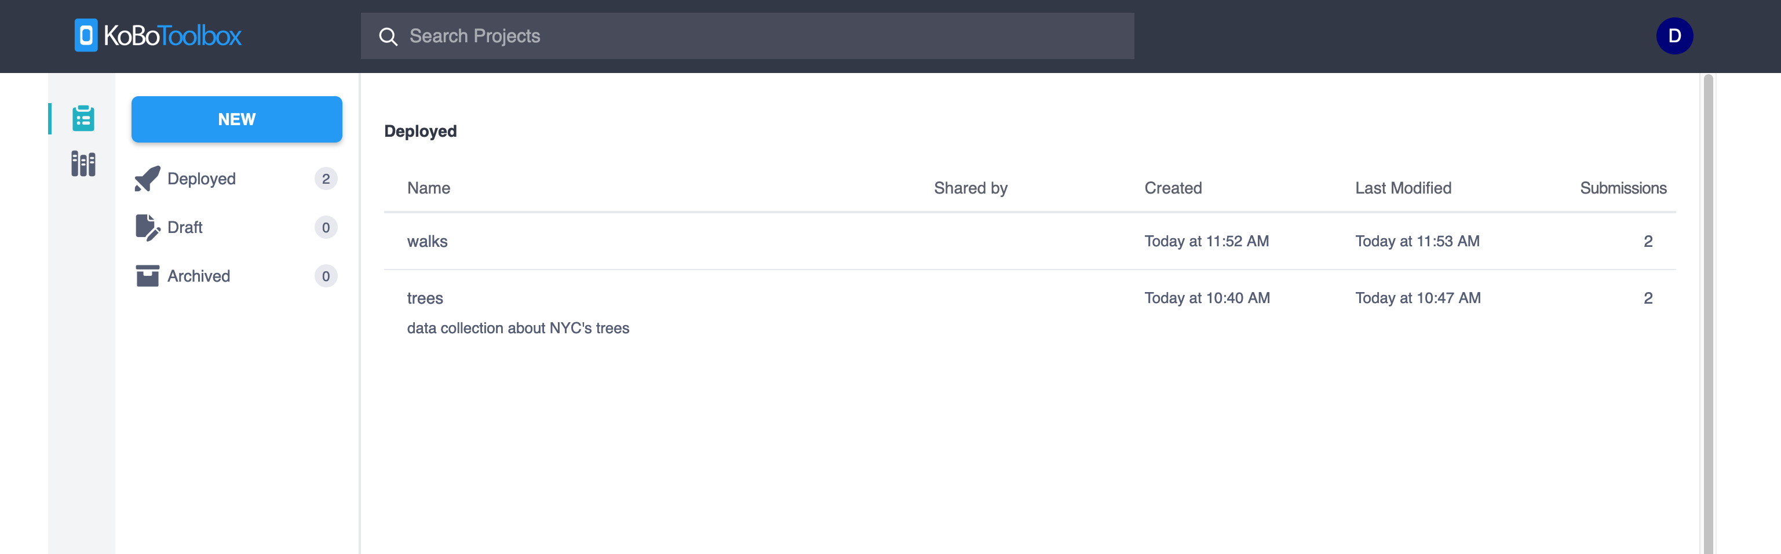Click the vertical scrollbar of project list
The height and width of the screenshot is (554, 1781).
[1708, 311]
